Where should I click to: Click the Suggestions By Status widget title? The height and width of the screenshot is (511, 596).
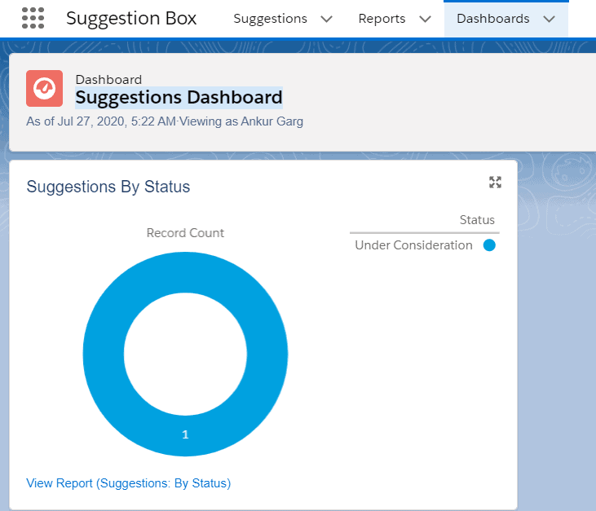pyautogui.click(x=108, y=187)
